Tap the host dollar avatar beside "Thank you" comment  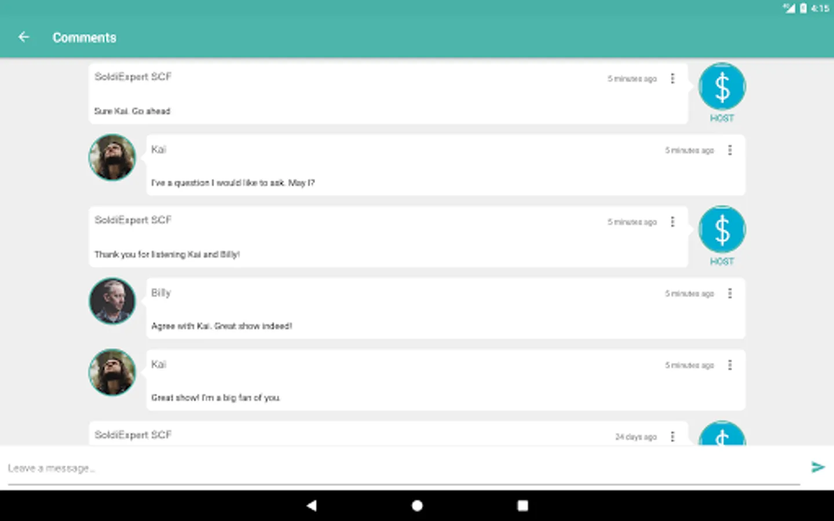click(722, 230)
